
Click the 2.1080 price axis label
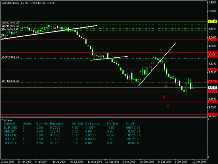tap(212, 2)
